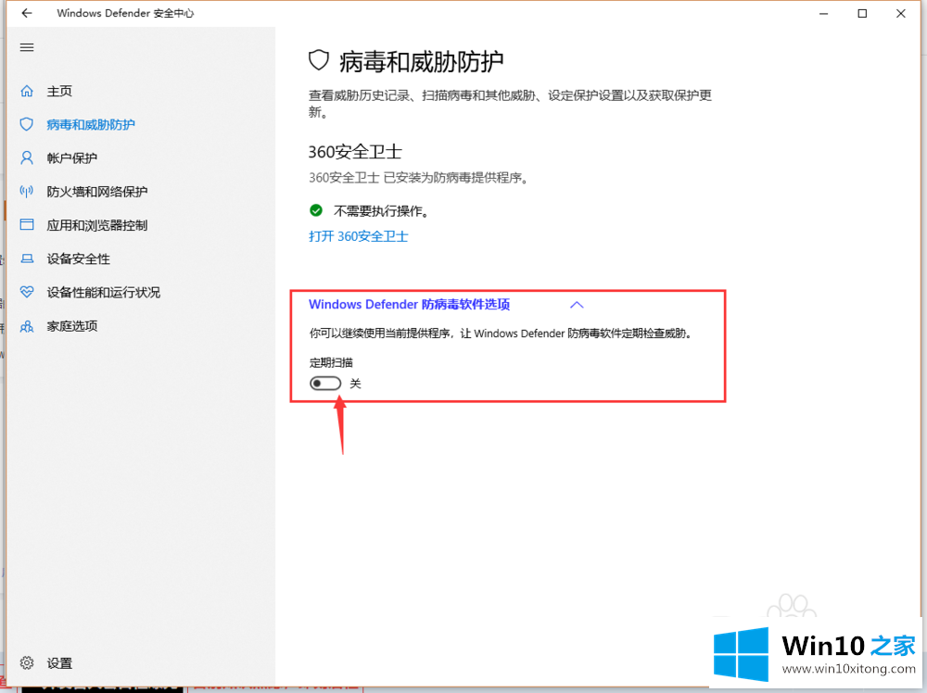
Task: Click the heart health icon
Action: (27, 292)
